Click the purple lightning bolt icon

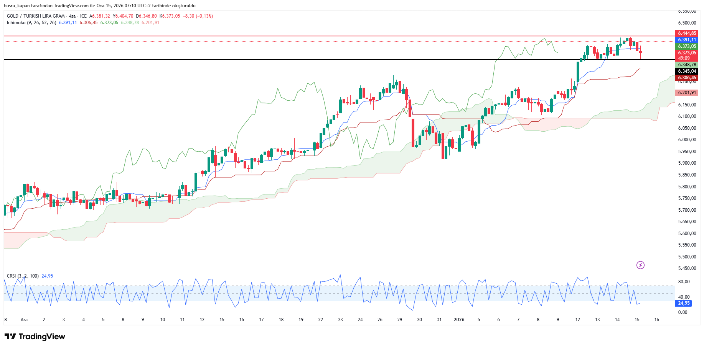[640, 265]
